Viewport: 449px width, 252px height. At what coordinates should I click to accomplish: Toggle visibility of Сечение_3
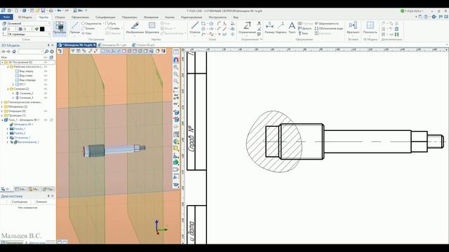click(x=46, y=98)
